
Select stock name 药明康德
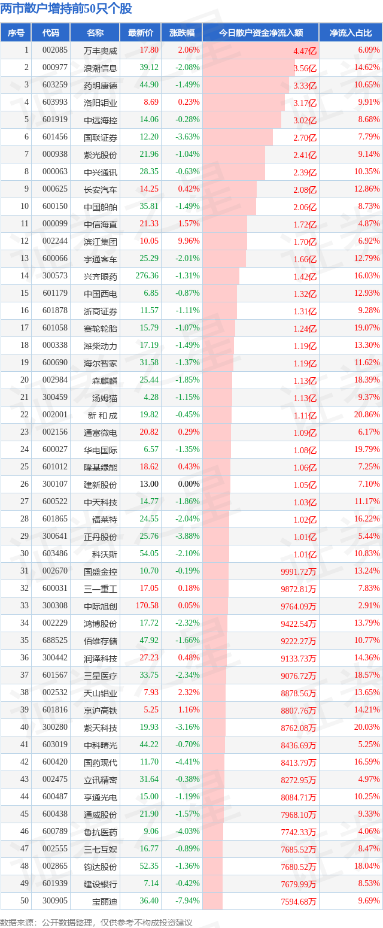[x=101, y=85]
